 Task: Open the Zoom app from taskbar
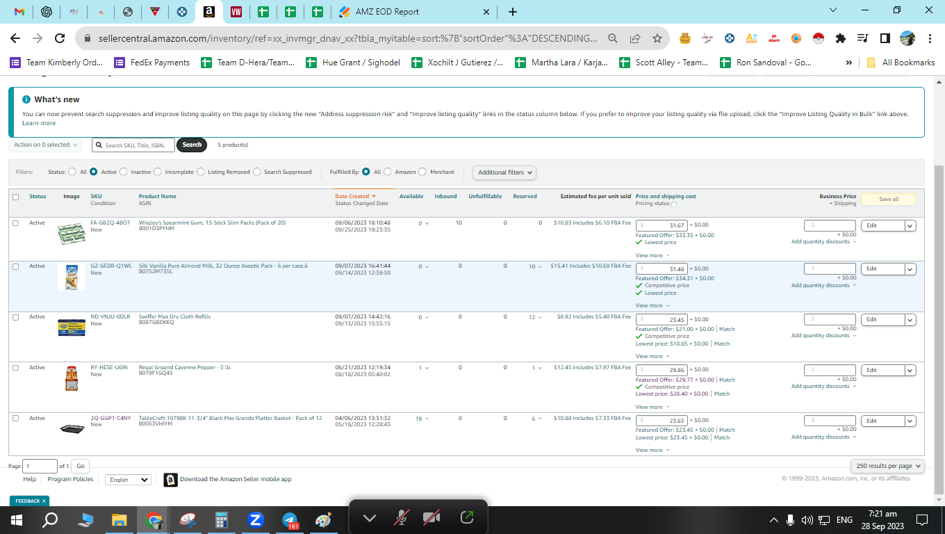tap(256, 519)
